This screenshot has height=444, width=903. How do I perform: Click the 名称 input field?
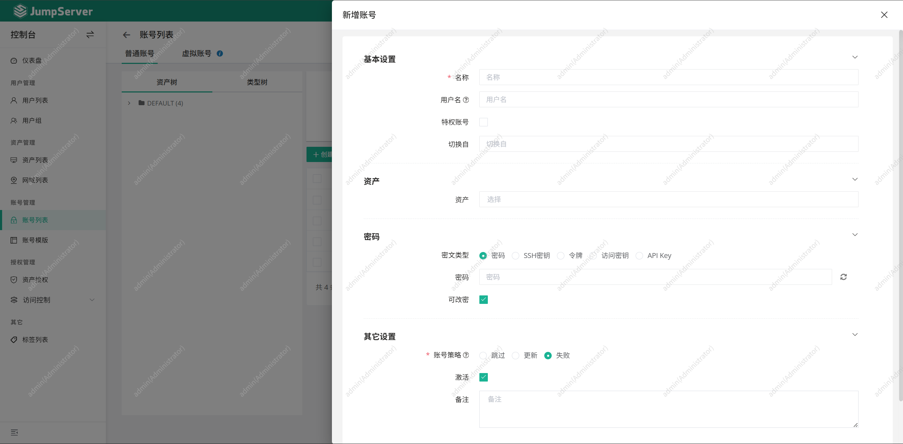669,77
